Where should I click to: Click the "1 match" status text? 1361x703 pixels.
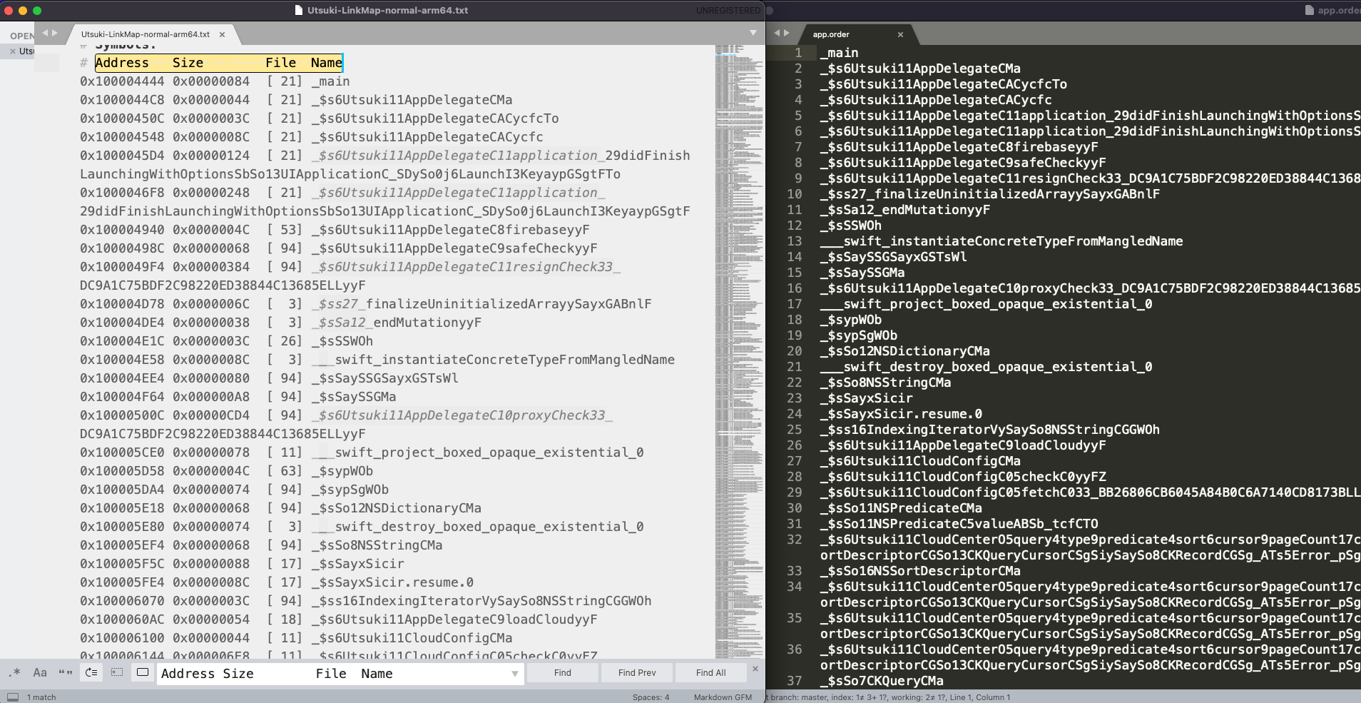41,697
